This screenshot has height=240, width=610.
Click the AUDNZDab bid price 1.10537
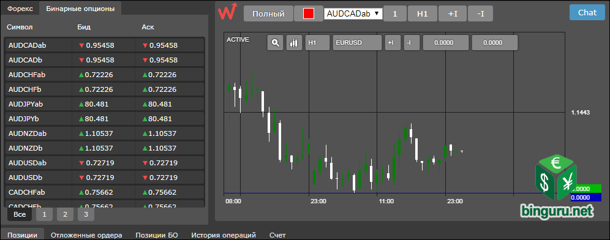[x=99, y=133]
